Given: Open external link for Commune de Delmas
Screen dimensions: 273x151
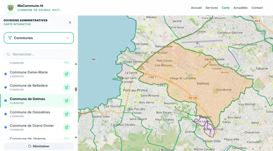Looking at the screenshot, I should click(66, 101).
